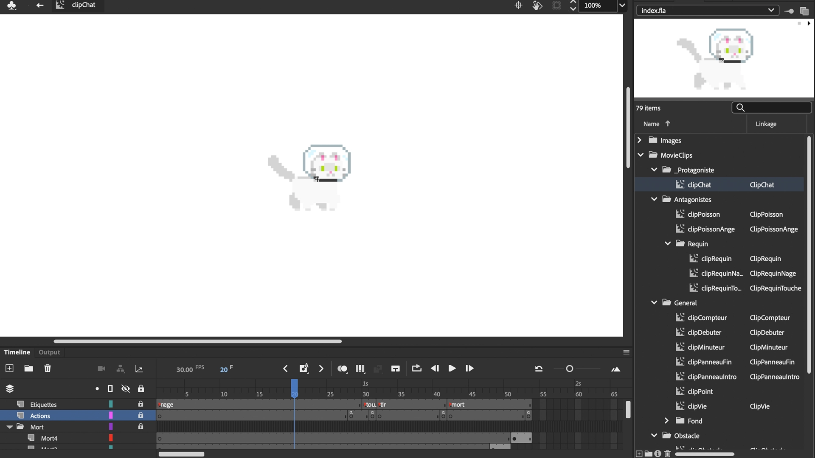The height and width of the screenshot is (458, 815).
Task: Expand the Images library folder
Action: coord(640,140)
